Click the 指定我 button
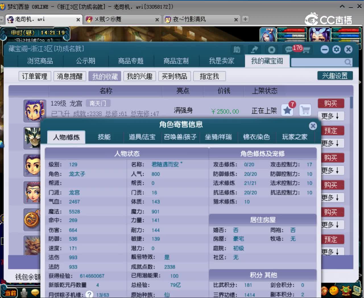364x298 pixels. coord(209,76)
